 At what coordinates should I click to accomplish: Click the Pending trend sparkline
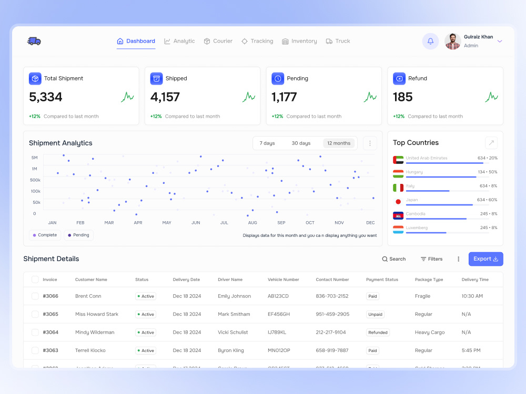click(x=370, y=97)
